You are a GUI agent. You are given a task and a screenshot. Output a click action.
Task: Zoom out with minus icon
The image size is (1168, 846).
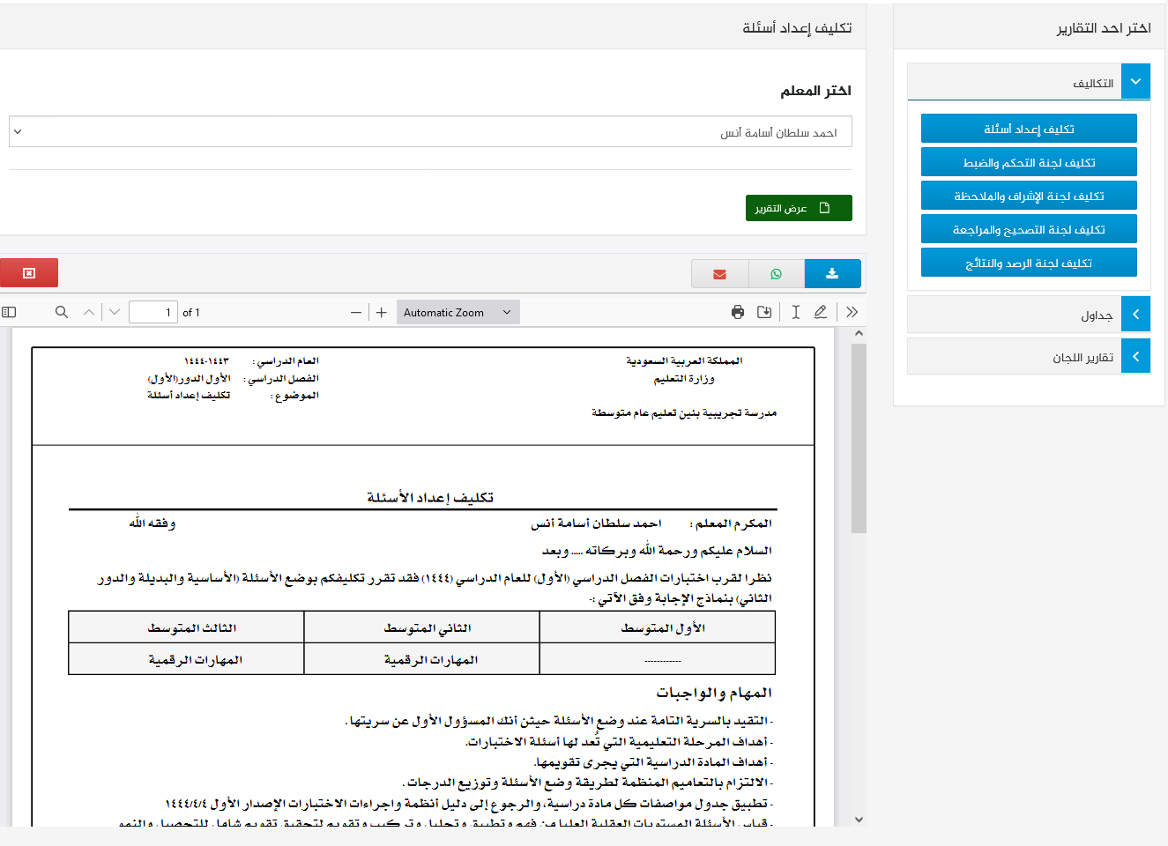(x=356, y=312)
